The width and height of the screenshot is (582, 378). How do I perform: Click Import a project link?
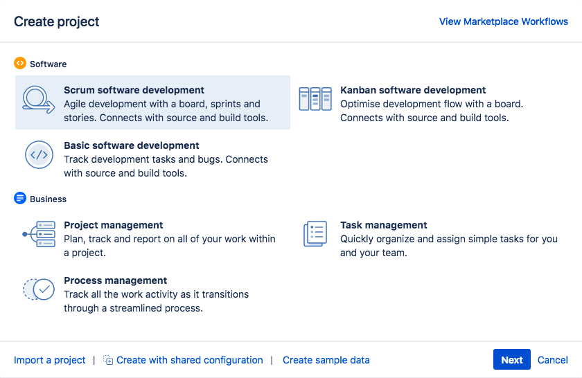pyautogui.click(x=50, y=360)
